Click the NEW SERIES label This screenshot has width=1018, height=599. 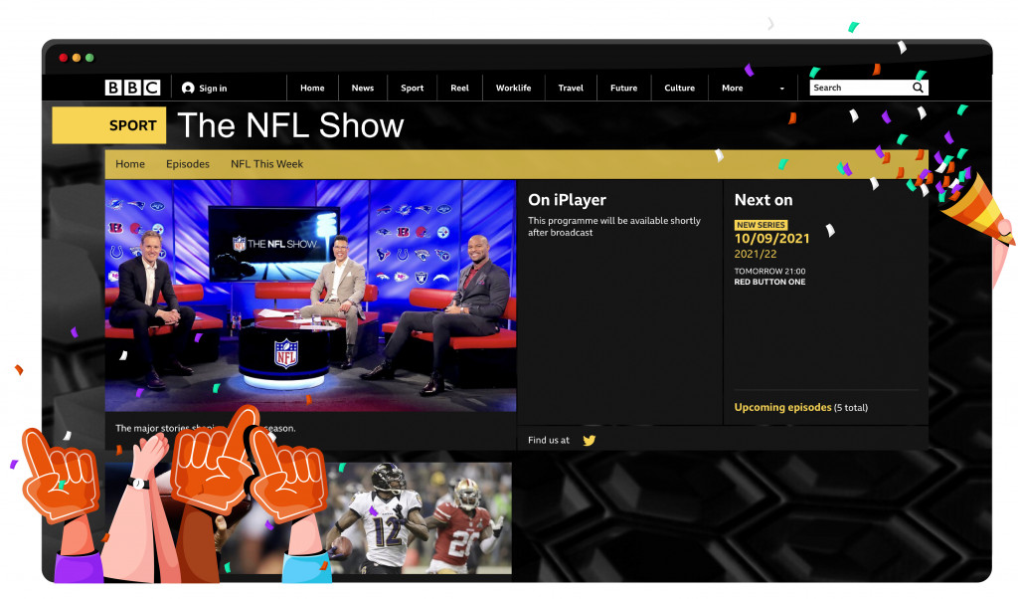coord(761,225)
